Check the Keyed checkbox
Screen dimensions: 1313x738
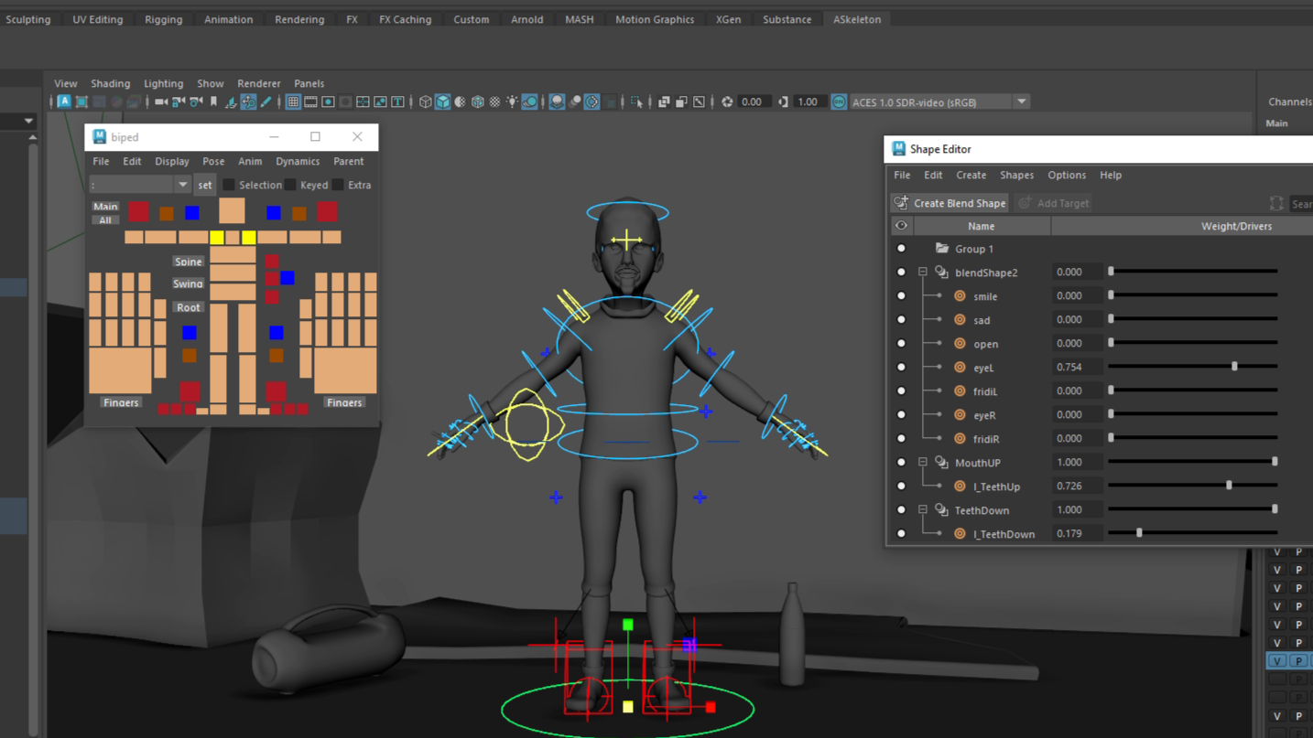290,185
